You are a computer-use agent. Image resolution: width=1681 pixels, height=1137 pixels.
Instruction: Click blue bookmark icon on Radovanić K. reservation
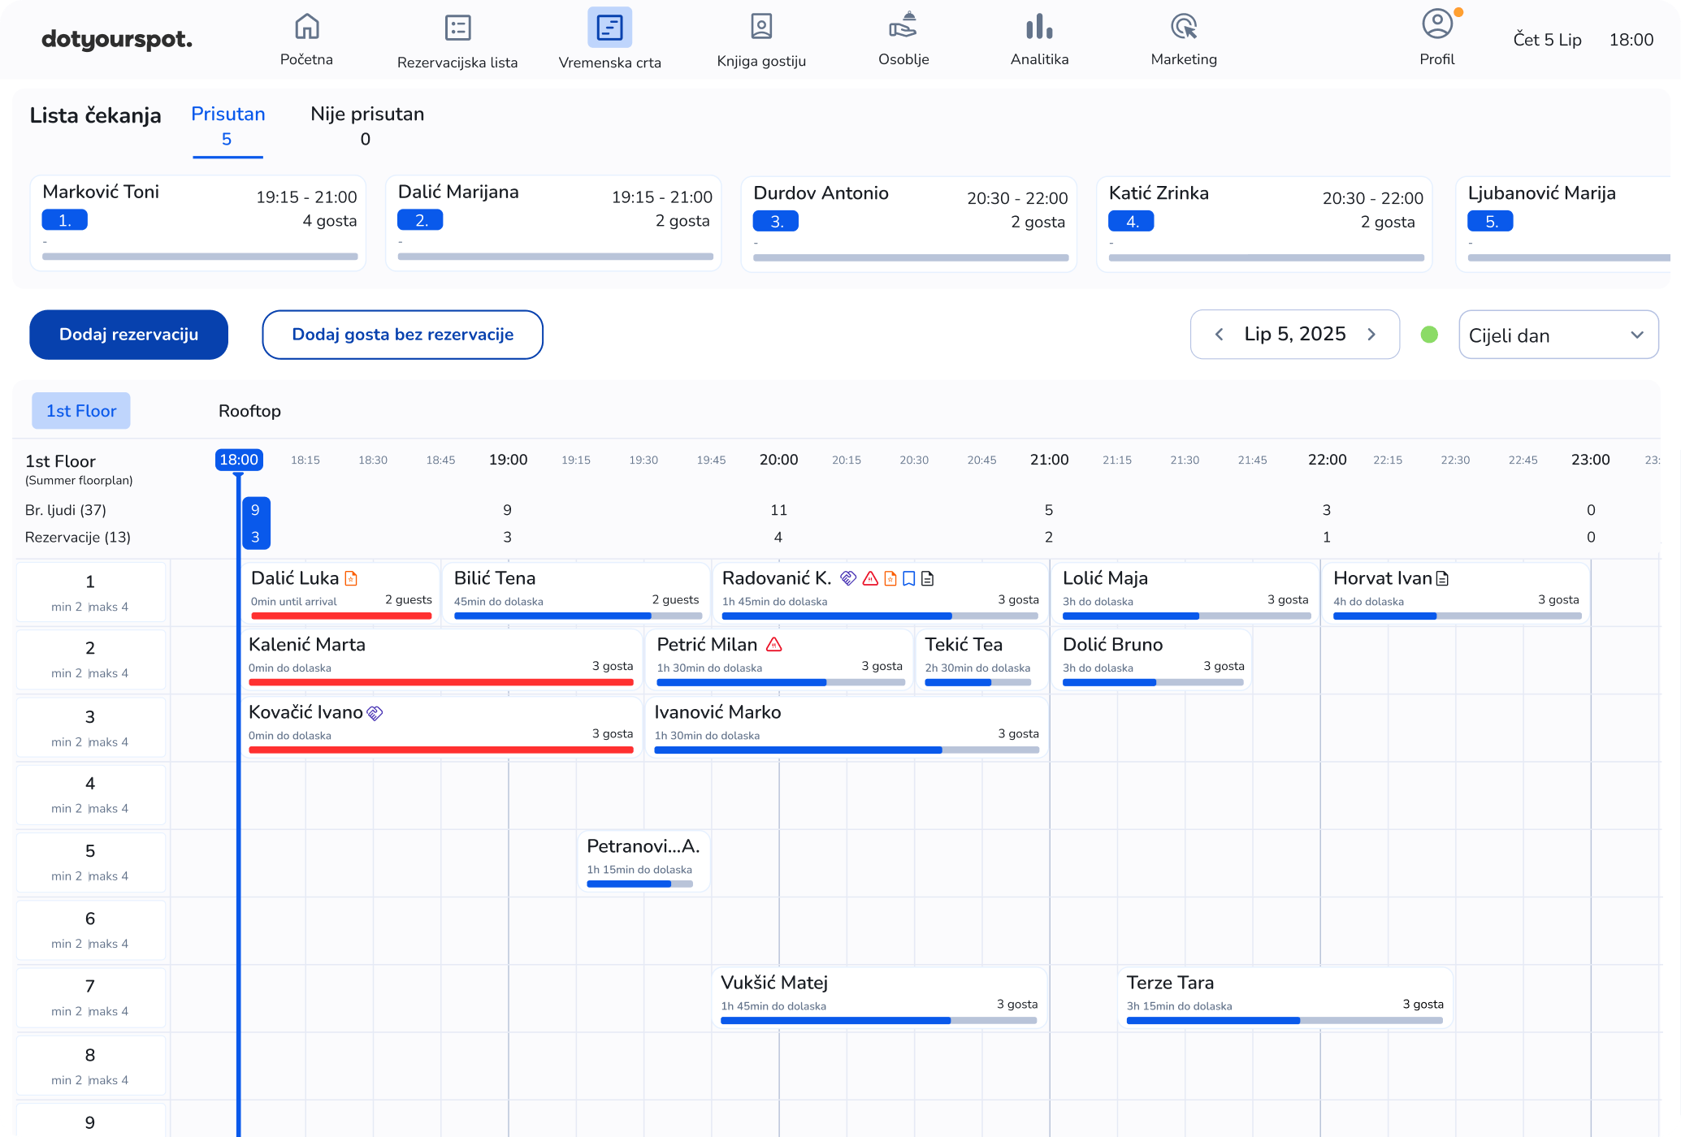909,578
